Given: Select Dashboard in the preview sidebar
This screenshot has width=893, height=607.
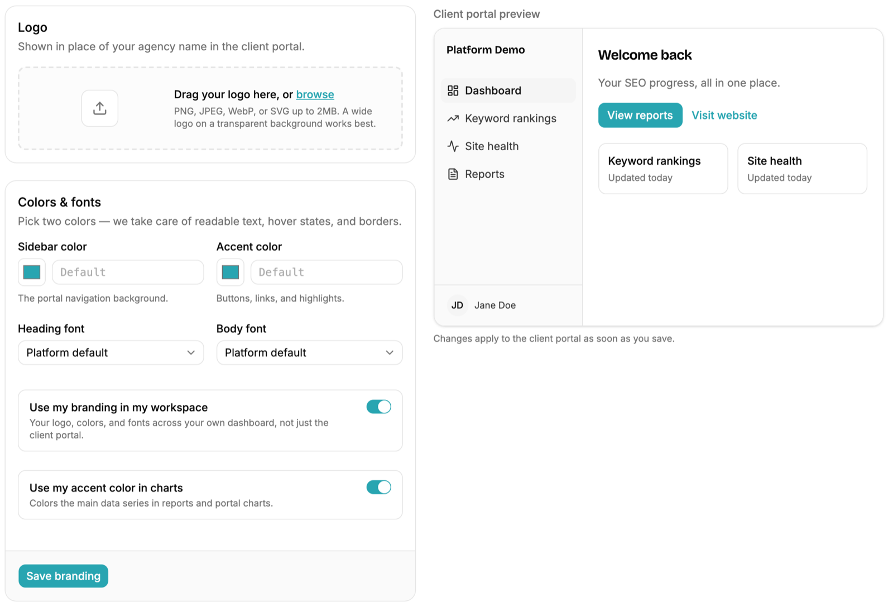Looking at the screenshot, I should [x=508, y=90].
